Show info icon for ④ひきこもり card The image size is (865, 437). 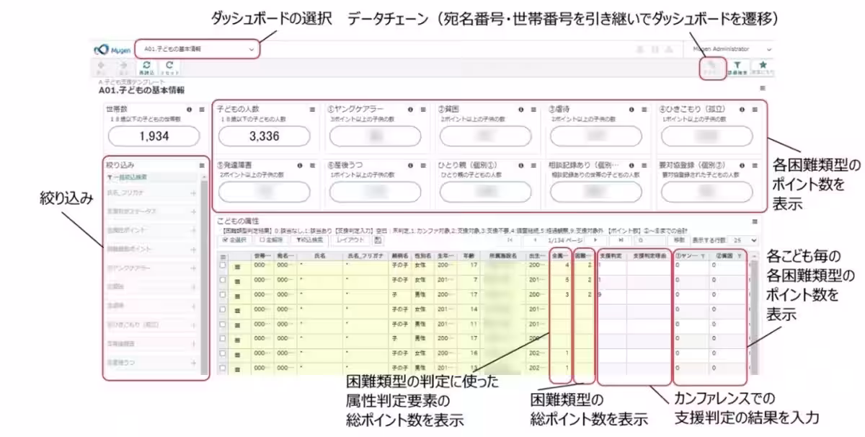point(742,110)
